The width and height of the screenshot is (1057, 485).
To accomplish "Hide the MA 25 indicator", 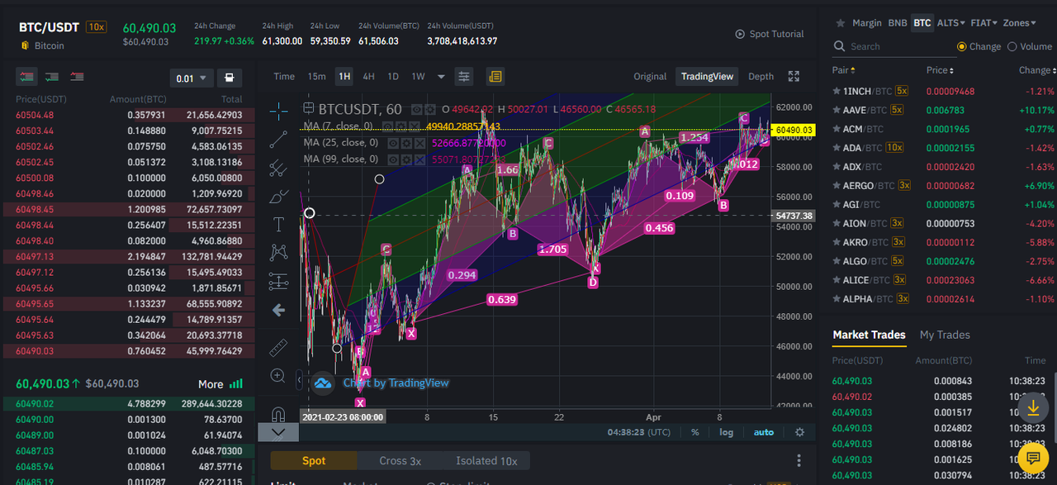I will 394,142.
